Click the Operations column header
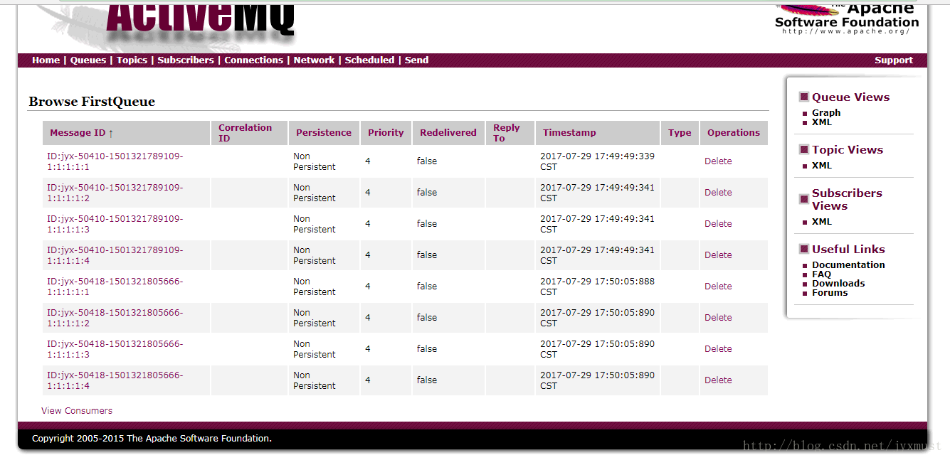950x460 pixels. coord(734,133)
